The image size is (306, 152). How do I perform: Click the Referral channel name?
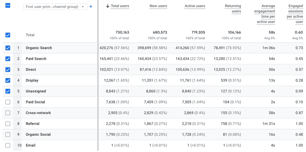click(33, 124)
